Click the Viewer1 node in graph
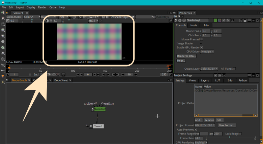 (x=97, y=126)
